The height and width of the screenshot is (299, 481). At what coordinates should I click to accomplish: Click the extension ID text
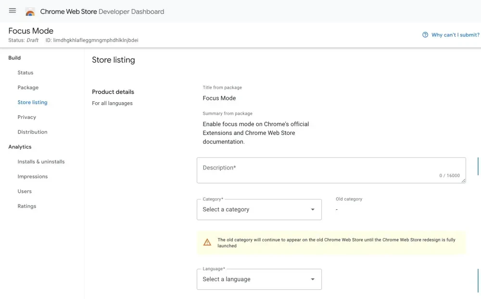pyautogui.click(x=92, y=40)
